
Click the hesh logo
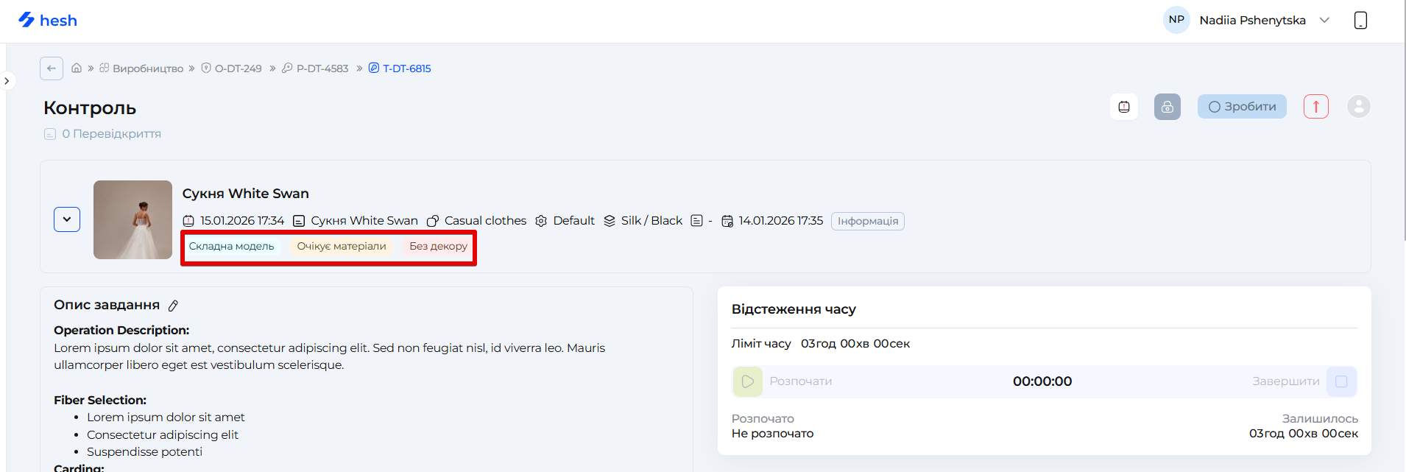click(48, 21)
